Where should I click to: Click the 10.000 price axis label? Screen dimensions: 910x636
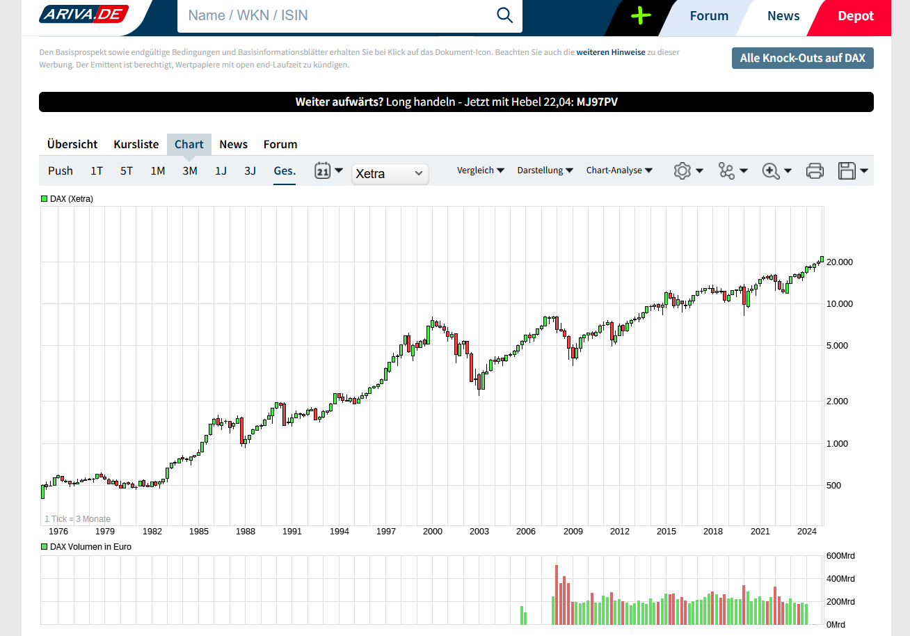tap(840, 304)
